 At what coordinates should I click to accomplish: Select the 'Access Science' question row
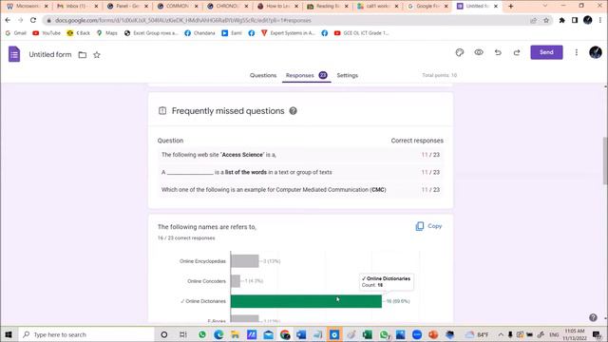coord(300,155)
